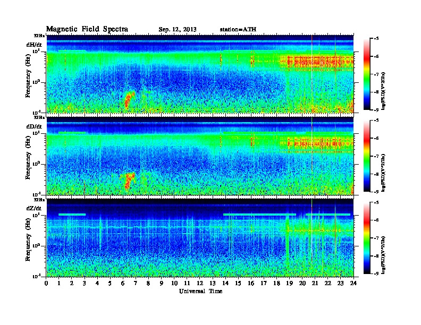Click the x-axis tick label "2"

(72, 284)
